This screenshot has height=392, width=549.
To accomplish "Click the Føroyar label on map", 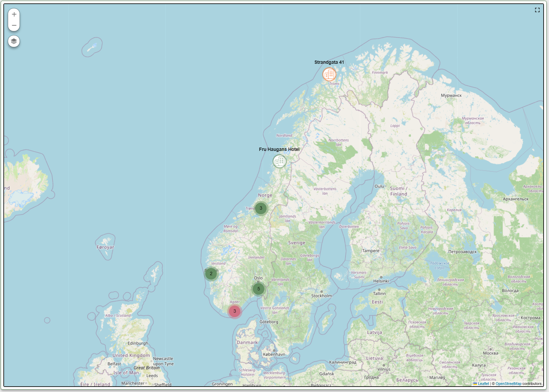I will (x=105, y=247).
